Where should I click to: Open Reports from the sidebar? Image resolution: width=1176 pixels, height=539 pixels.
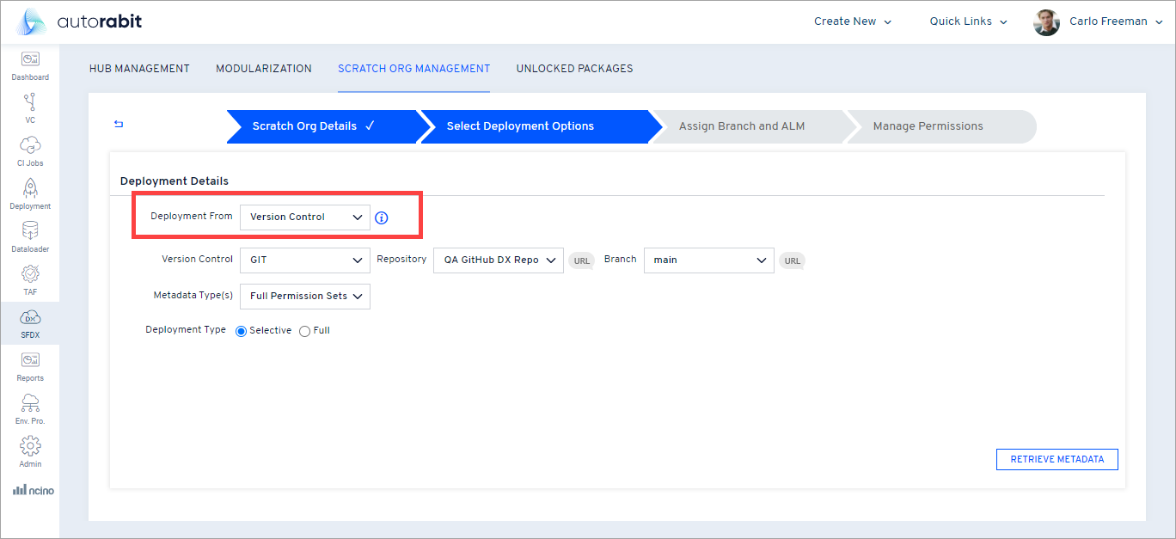pyautogui.click(x=29, y=365)
